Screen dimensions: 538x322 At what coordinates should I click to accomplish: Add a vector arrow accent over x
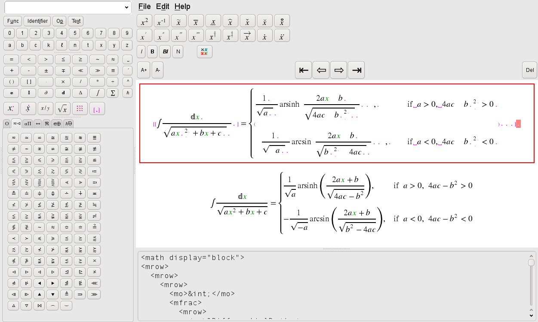click(247, 35)
